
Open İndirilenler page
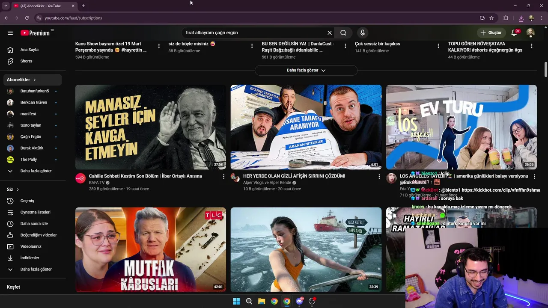(33, 258)
